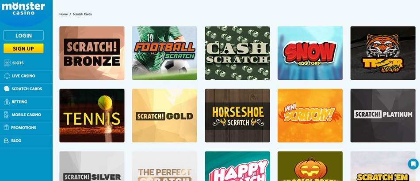Click the Blog icon in sidebar
This screenshot has height=181, width=420.
point(6,140)
